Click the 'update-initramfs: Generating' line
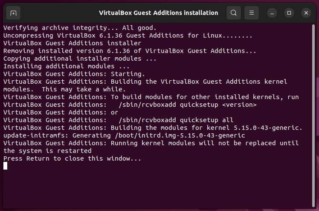 tap(124, 135)
